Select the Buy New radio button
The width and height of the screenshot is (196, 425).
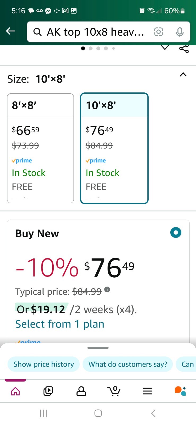176,233
